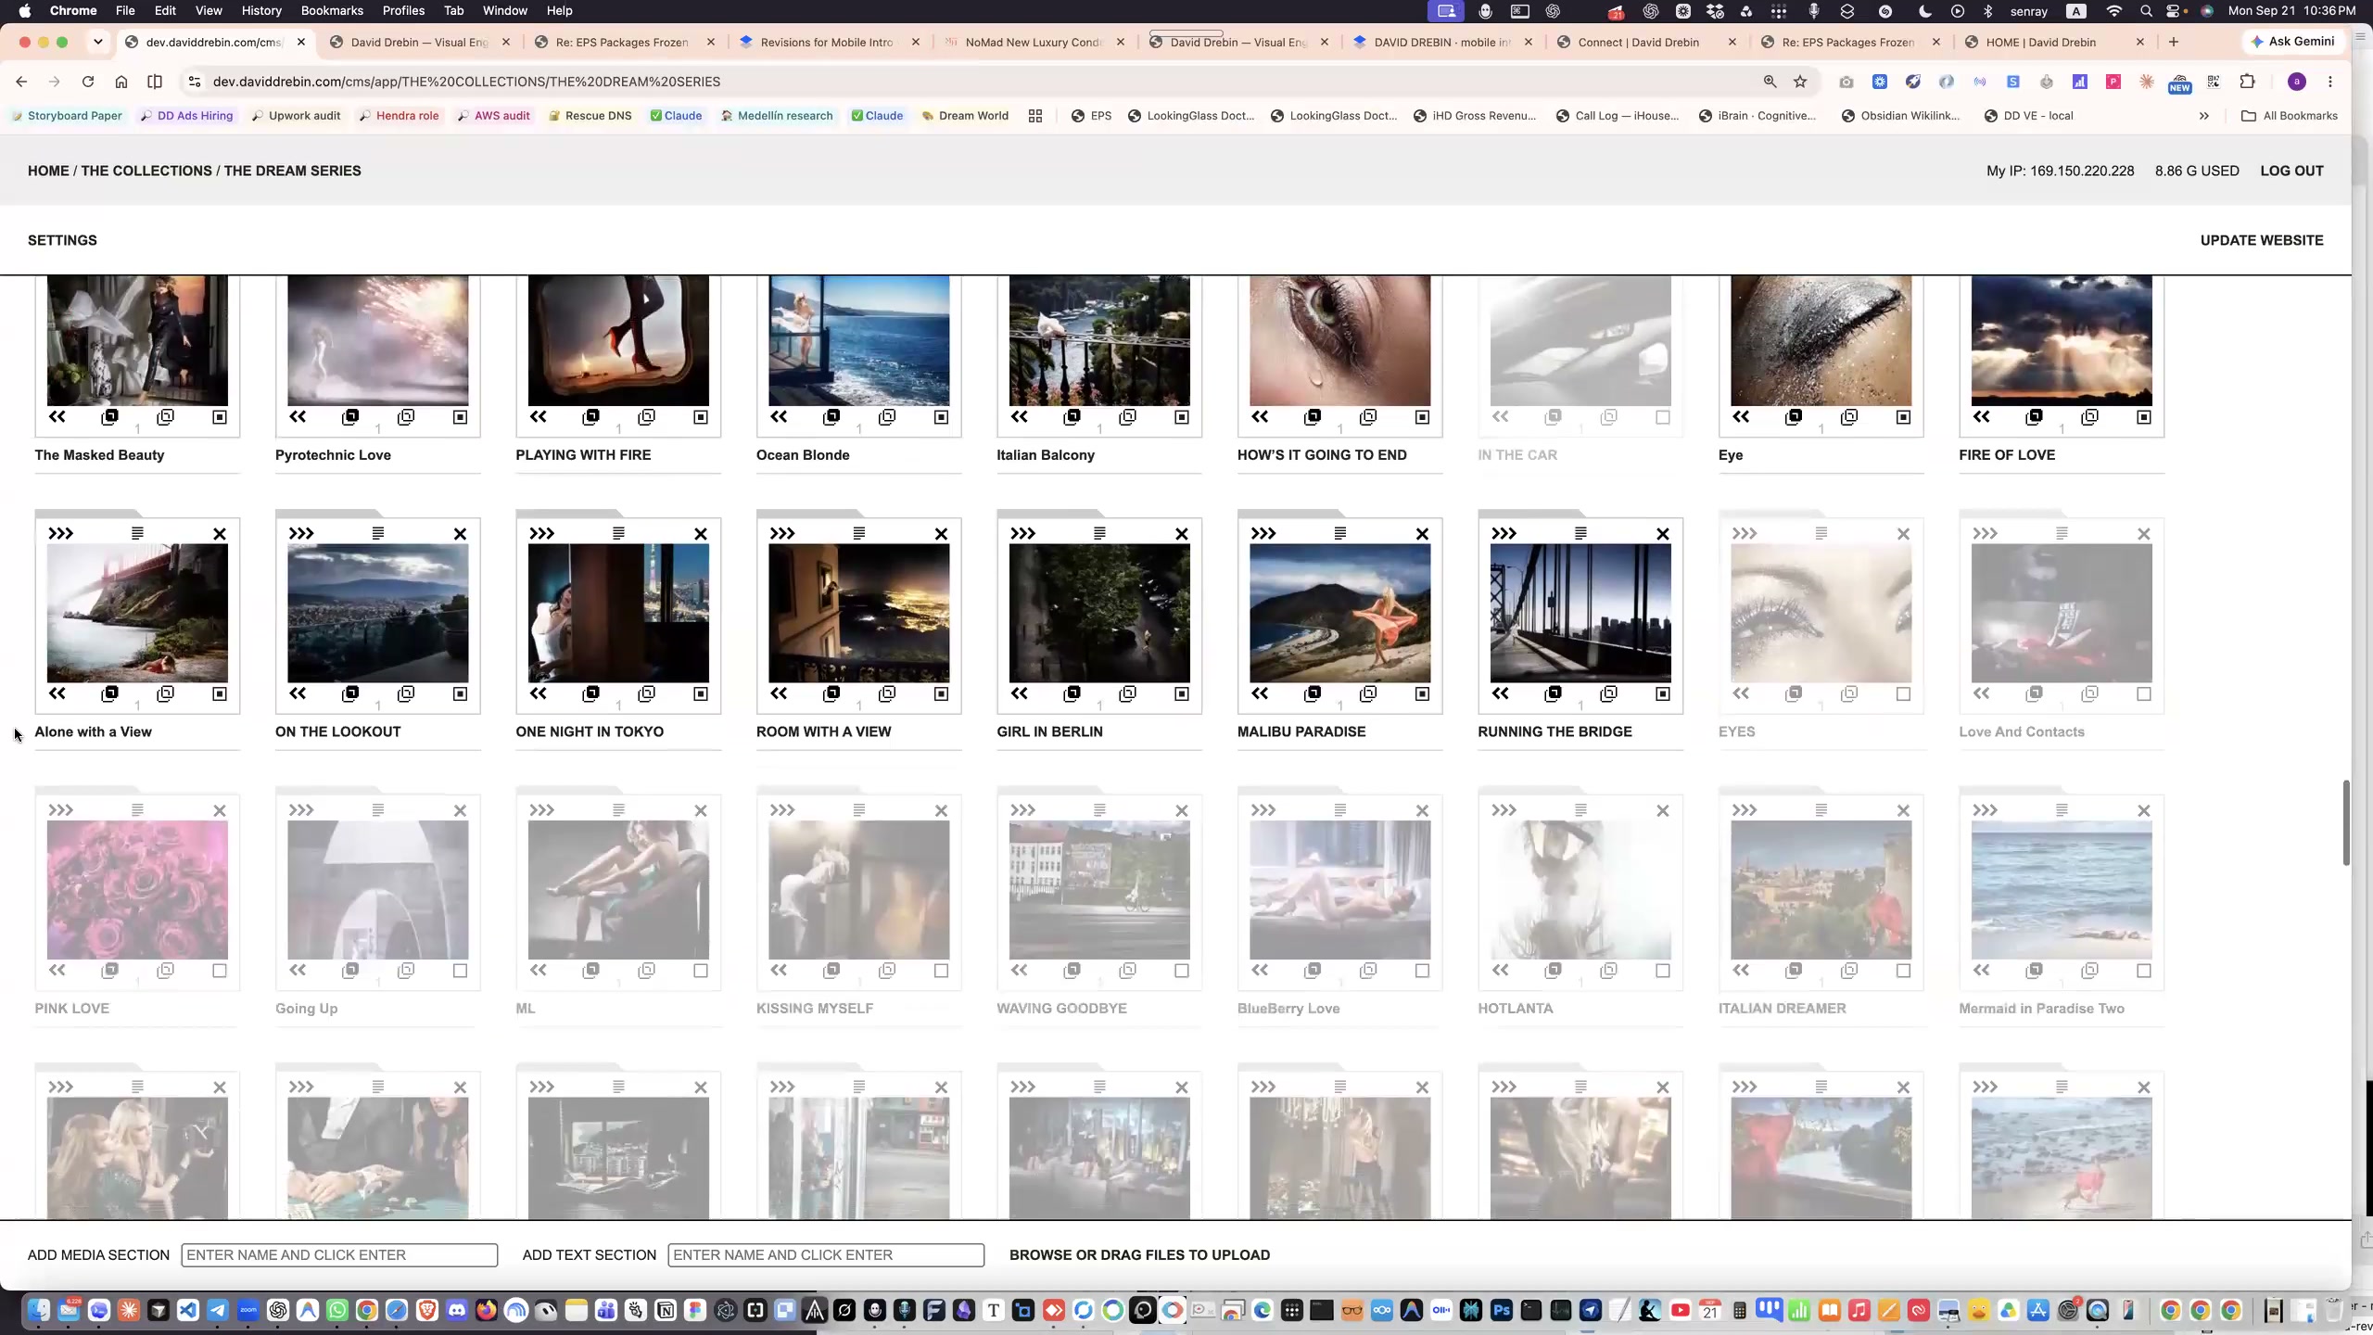Open the Chrome tab search dropdown
The height and width of the screenshot is (1335, 2373).
click(98, 42)
